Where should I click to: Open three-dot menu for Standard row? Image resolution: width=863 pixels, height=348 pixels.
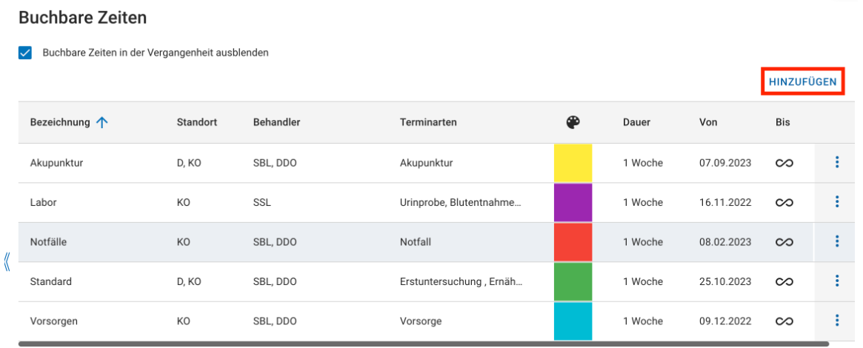[836, 281]
